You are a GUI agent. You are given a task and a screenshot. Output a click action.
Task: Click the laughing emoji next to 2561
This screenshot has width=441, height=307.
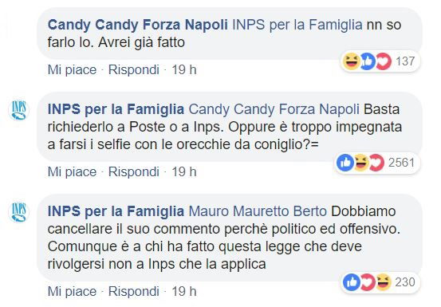361,163
